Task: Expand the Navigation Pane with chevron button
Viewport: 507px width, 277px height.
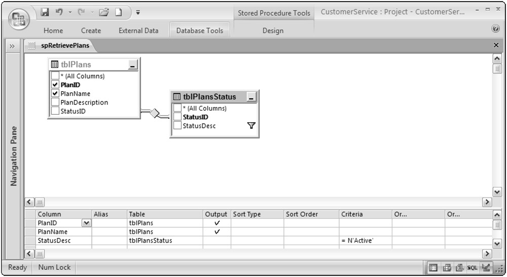Action: coord(10,46)
